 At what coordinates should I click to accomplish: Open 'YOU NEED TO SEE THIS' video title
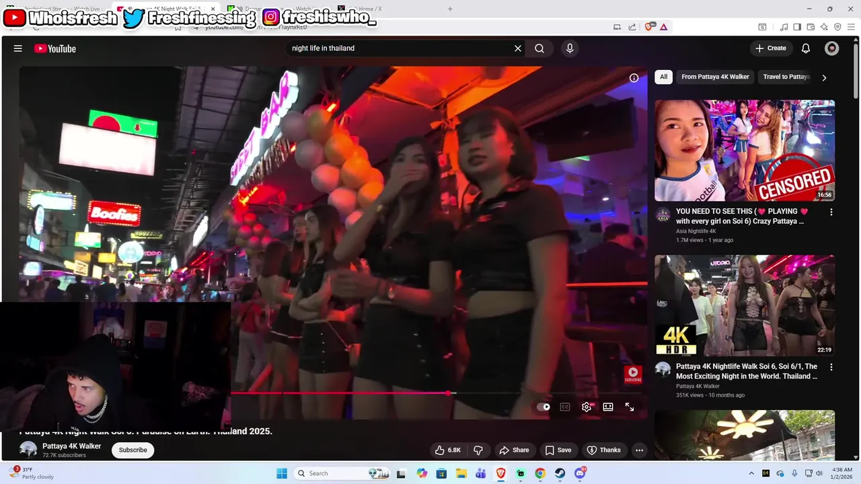click(x=742, y=216)
